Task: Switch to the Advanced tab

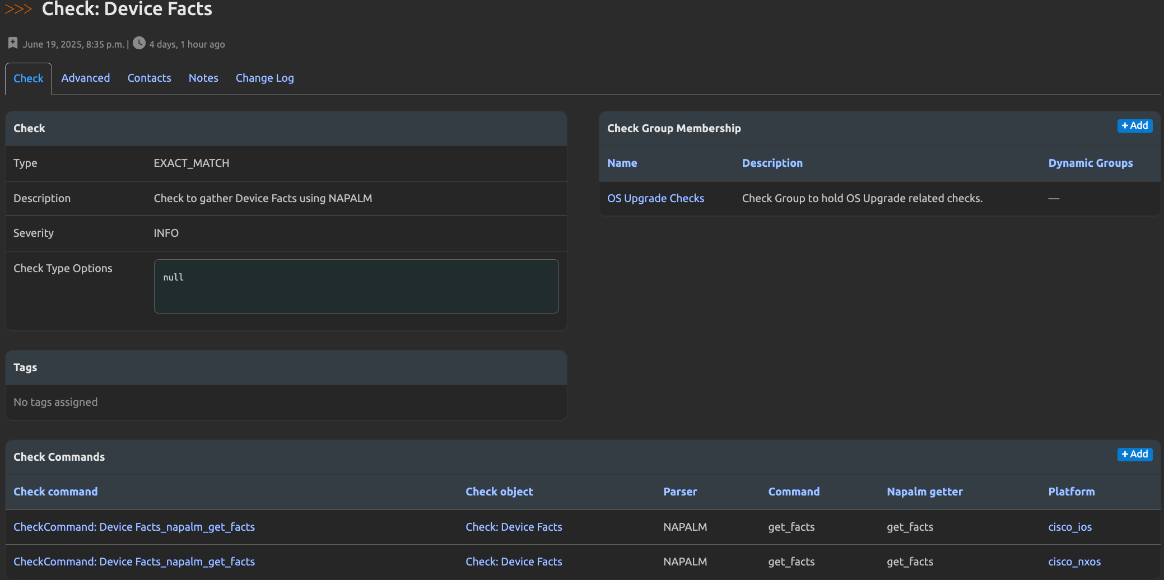Action: 85,78
